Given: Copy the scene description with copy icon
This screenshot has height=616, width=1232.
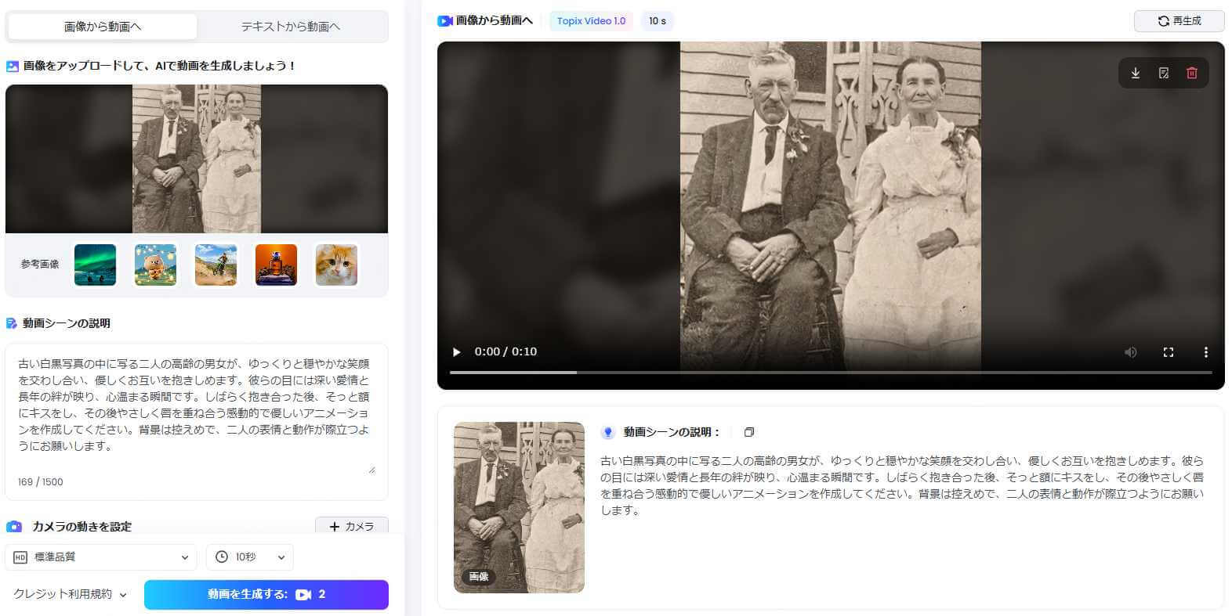Looking at the screenshot, I should [x=749, y=432].
